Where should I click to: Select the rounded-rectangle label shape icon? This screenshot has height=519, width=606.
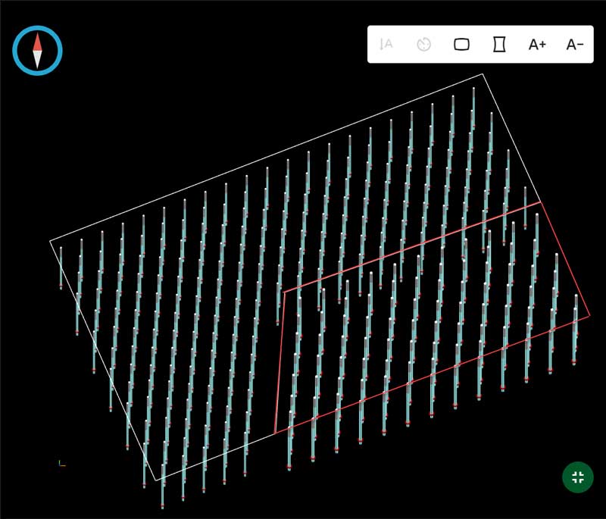(x=463, y=45)
